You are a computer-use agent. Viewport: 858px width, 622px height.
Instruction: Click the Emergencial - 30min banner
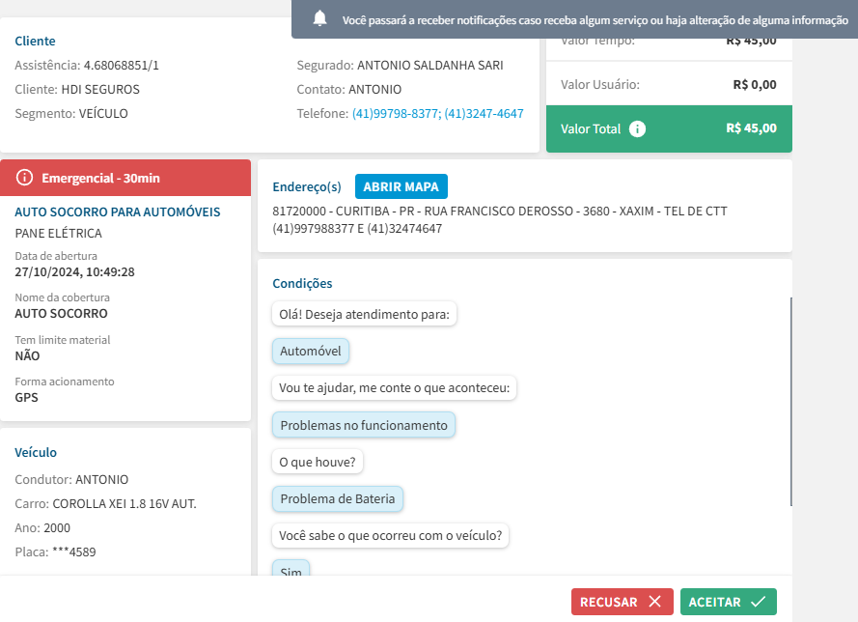coord(125,178)
